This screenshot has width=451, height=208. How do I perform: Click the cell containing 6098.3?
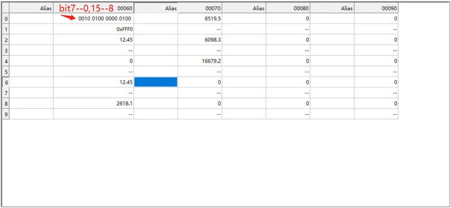(200, 40)
